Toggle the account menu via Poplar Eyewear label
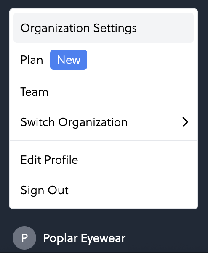This screenshot has height=253, width=208. (x=84, y=238)
